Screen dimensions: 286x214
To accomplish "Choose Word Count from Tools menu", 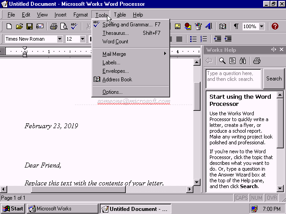I will coord(131,42).
